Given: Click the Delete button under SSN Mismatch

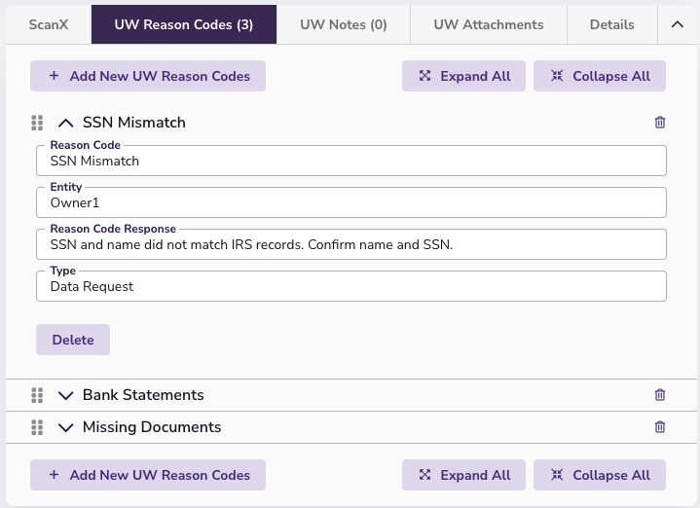Looking at the screenshot, I should coord(73,340).
